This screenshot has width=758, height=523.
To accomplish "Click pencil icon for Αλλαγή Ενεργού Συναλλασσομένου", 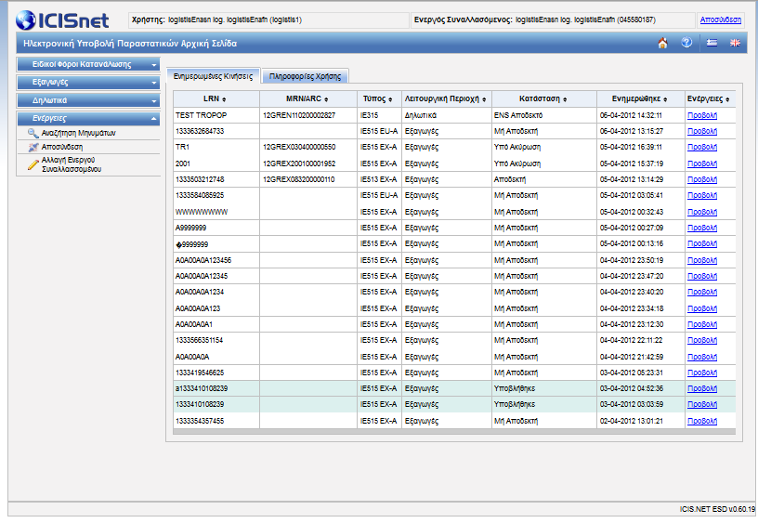I will point(33,164).
